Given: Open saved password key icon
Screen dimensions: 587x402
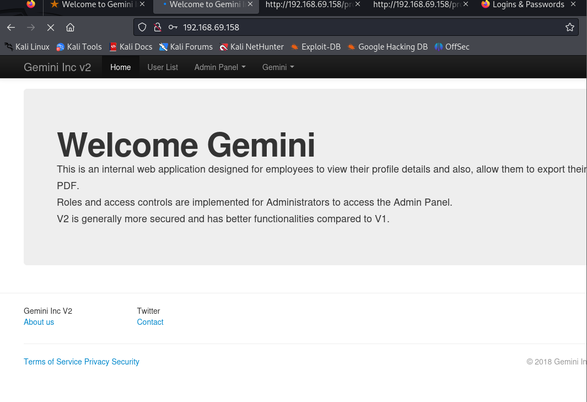Looking at the screenshot, I should (x=173, y=27).
